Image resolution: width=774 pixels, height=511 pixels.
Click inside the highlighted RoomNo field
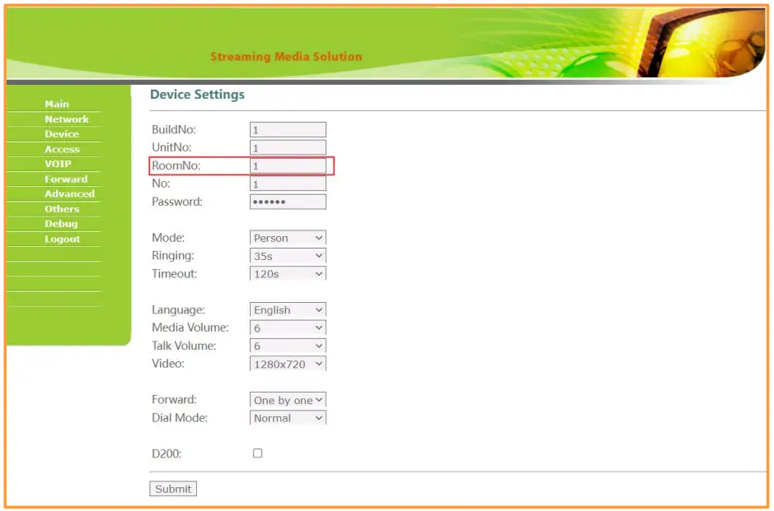(x=288, y=165)
